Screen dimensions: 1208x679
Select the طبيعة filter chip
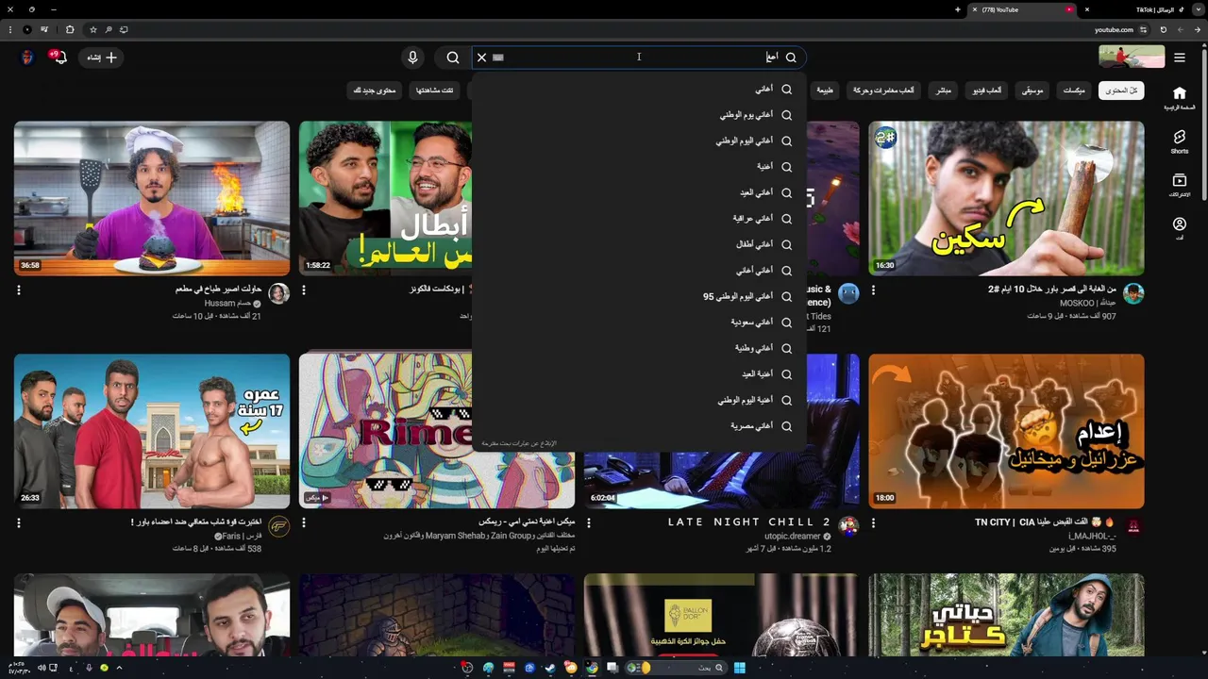825,91
